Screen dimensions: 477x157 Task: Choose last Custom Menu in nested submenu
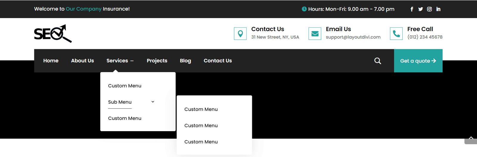tap(201, 142)
